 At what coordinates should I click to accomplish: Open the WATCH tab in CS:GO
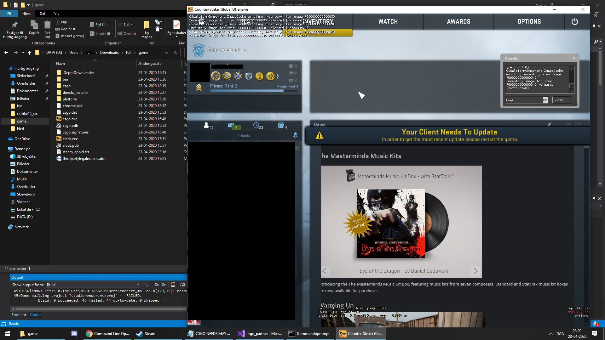pyautogui.click(x=388, y=21)
